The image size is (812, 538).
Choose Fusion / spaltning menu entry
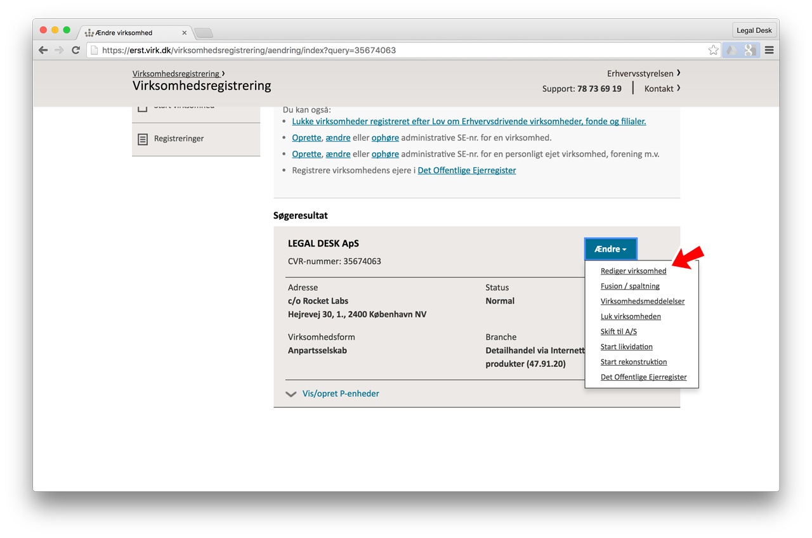pos(630,286)
